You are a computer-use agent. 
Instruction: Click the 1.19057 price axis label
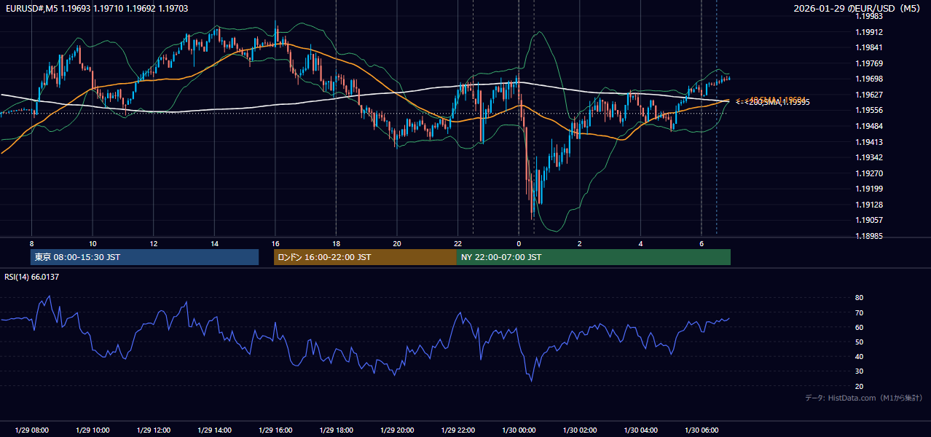tap(868, 220)
